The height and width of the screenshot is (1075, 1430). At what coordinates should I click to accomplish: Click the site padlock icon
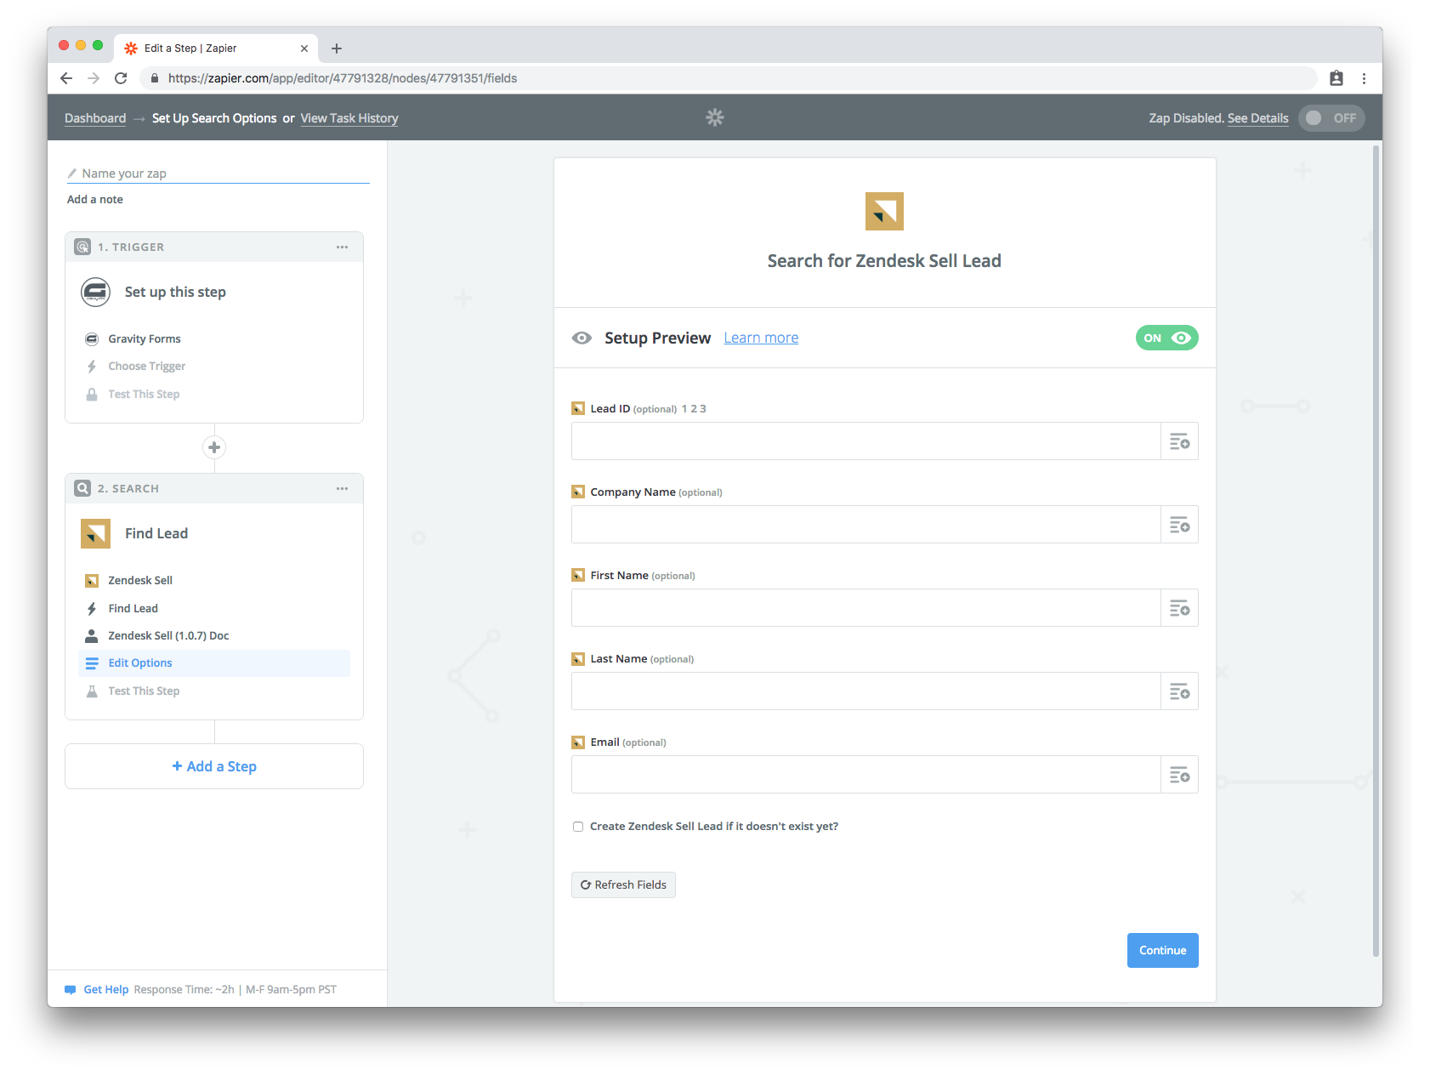155,78
